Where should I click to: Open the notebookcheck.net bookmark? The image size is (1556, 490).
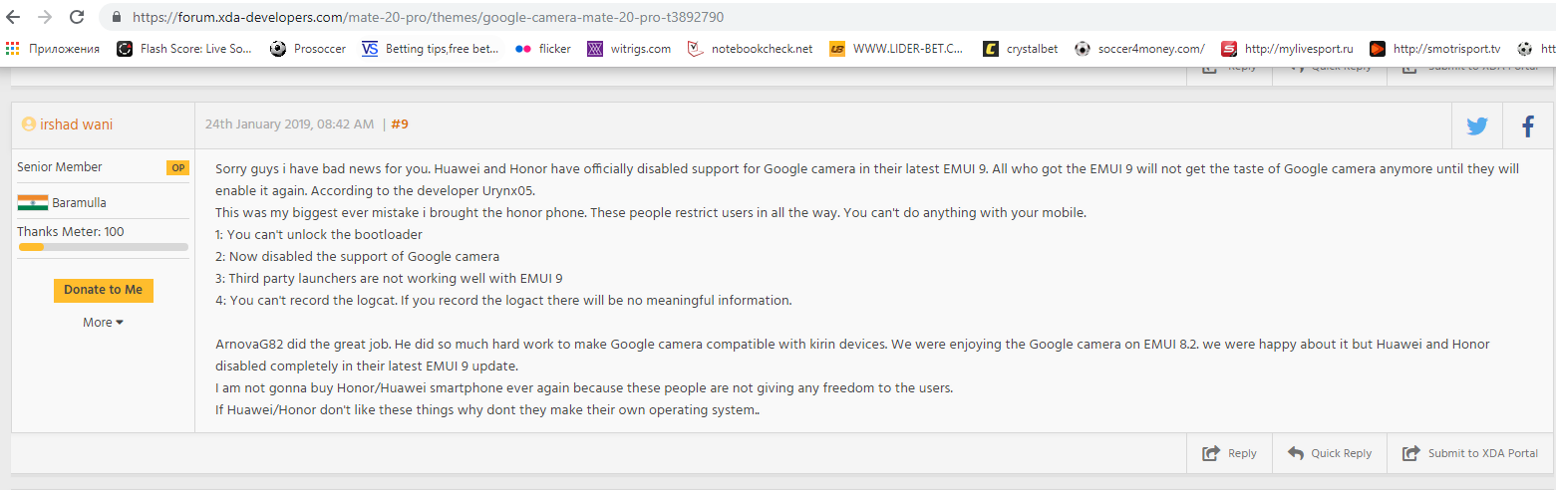click(751, 49)
